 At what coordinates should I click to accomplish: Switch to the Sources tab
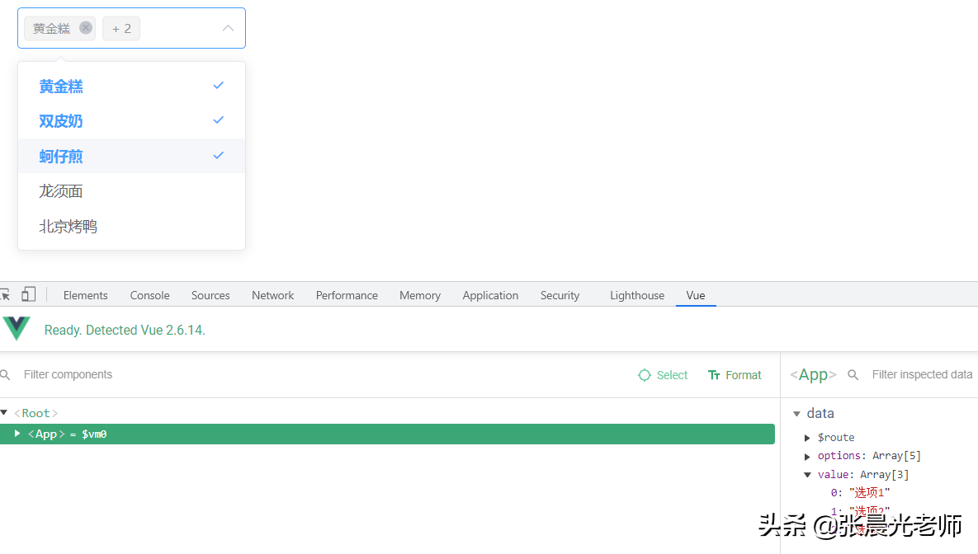[210, 295]
